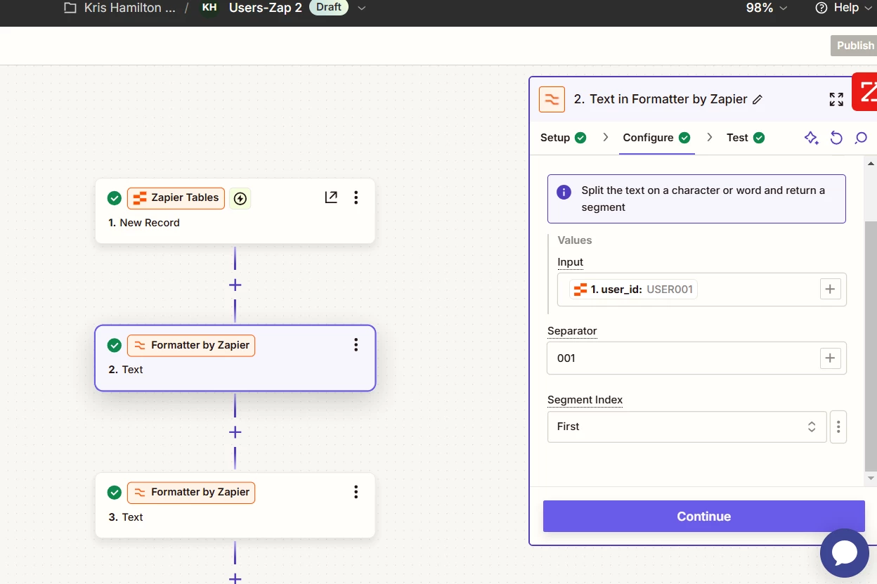Click the Formatter icon in the panel header

(x=552, y=99)
